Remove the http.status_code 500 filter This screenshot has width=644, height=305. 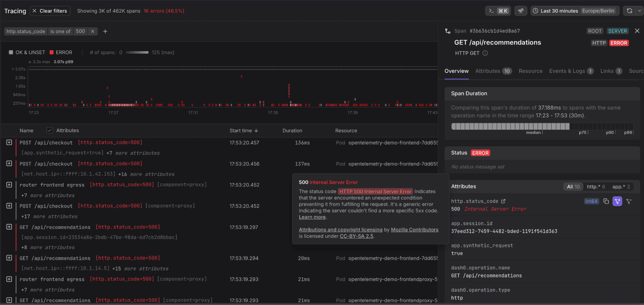tap(92, 31)
